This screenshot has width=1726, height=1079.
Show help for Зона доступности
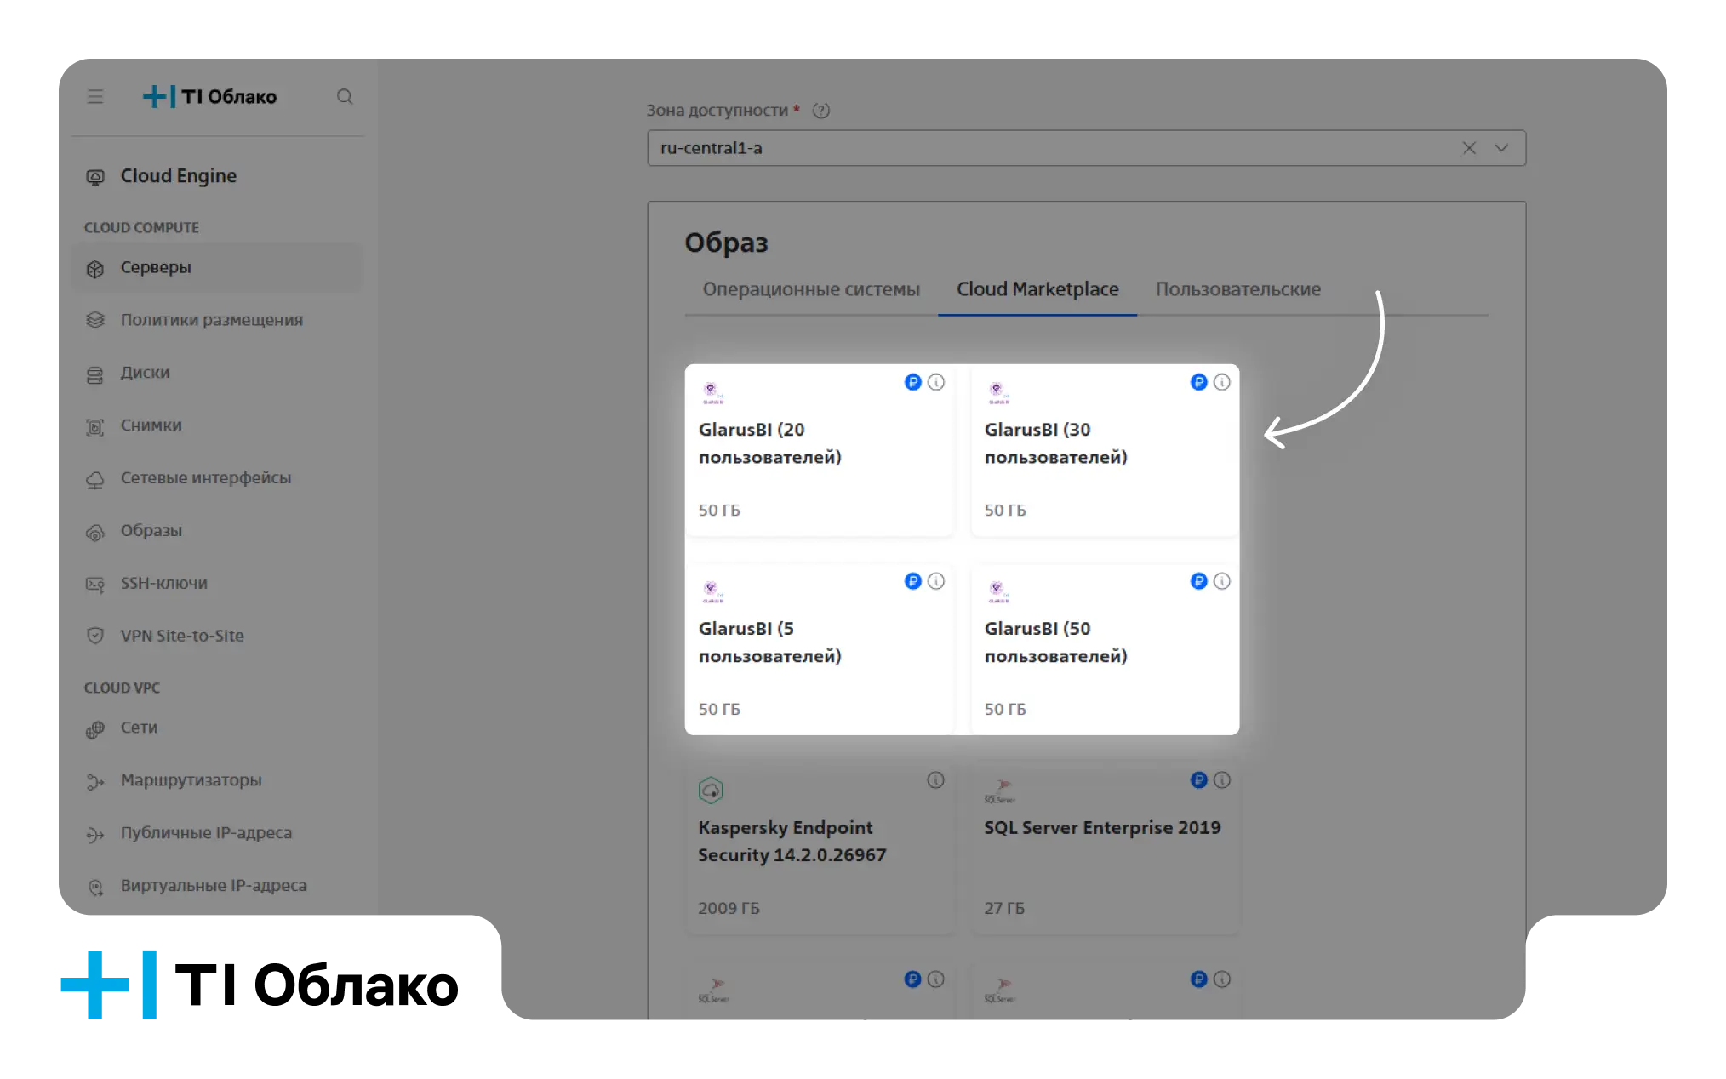[821, 111]
